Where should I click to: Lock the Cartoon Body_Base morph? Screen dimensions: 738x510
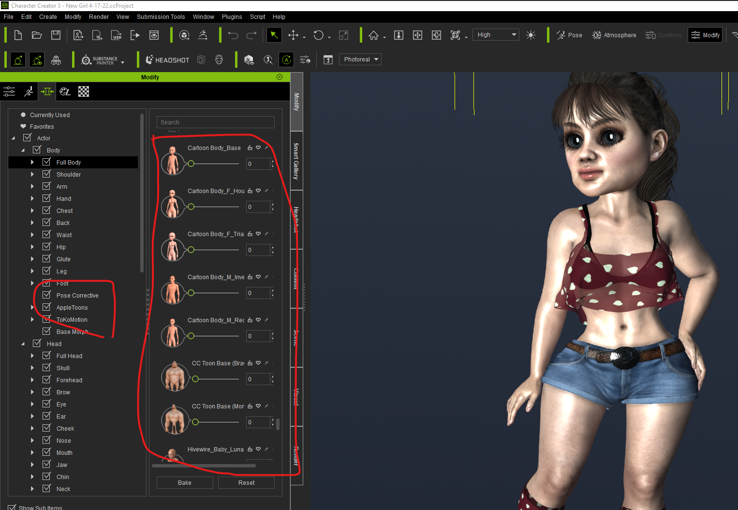point(250,148)
